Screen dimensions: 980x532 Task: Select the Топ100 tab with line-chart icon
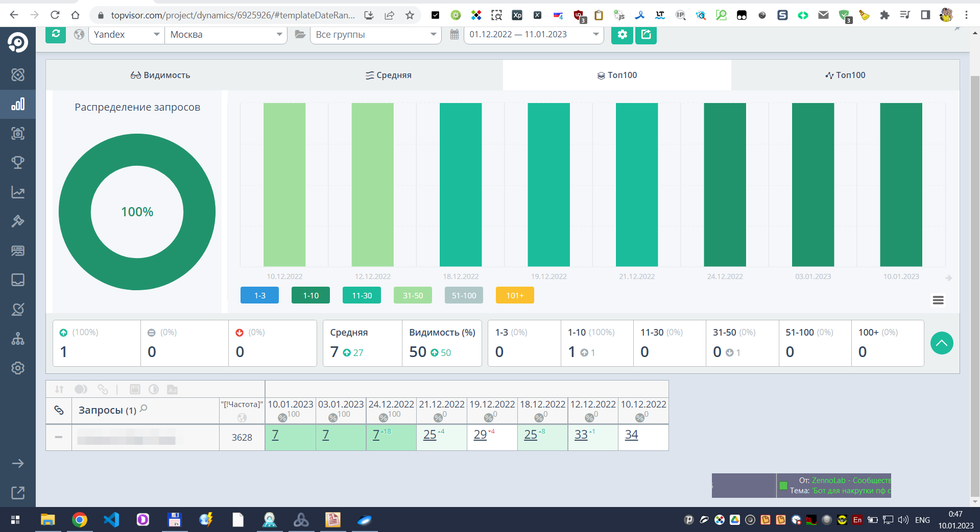click(x=845, y=75)
